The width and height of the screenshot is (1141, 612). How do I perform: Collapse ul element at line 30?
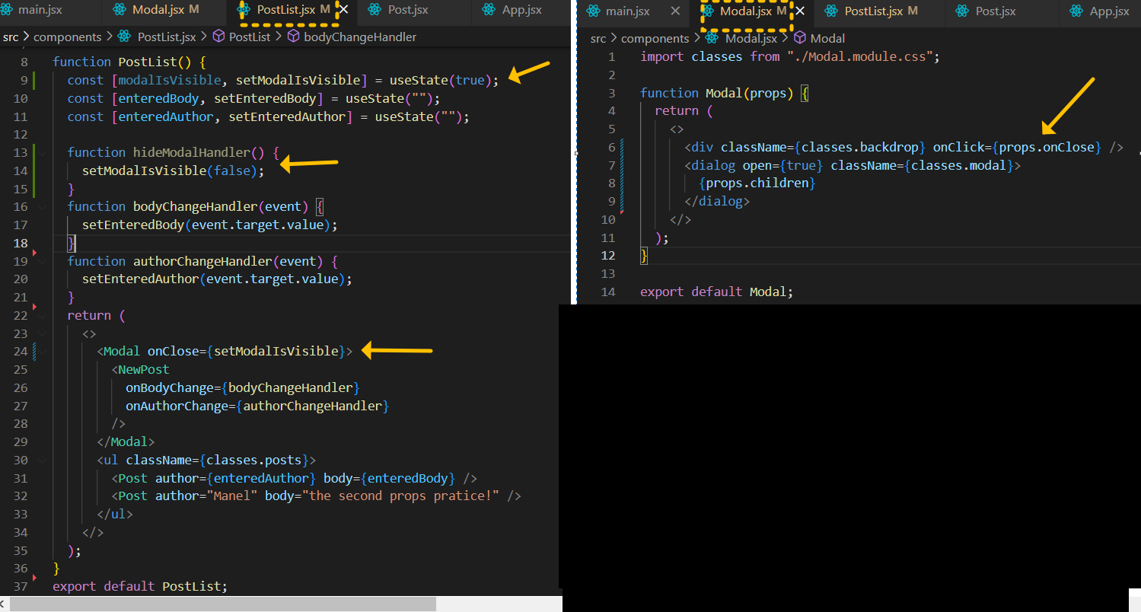coord(42,460)
